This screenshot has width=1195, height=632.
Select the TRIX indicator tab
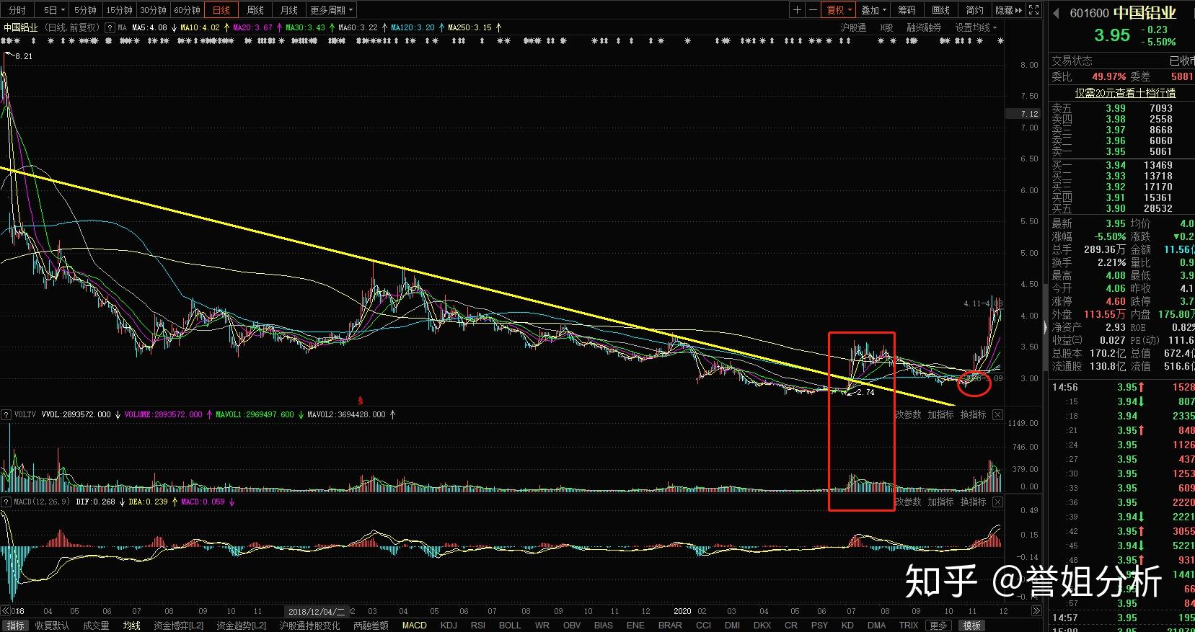[909, 626]
